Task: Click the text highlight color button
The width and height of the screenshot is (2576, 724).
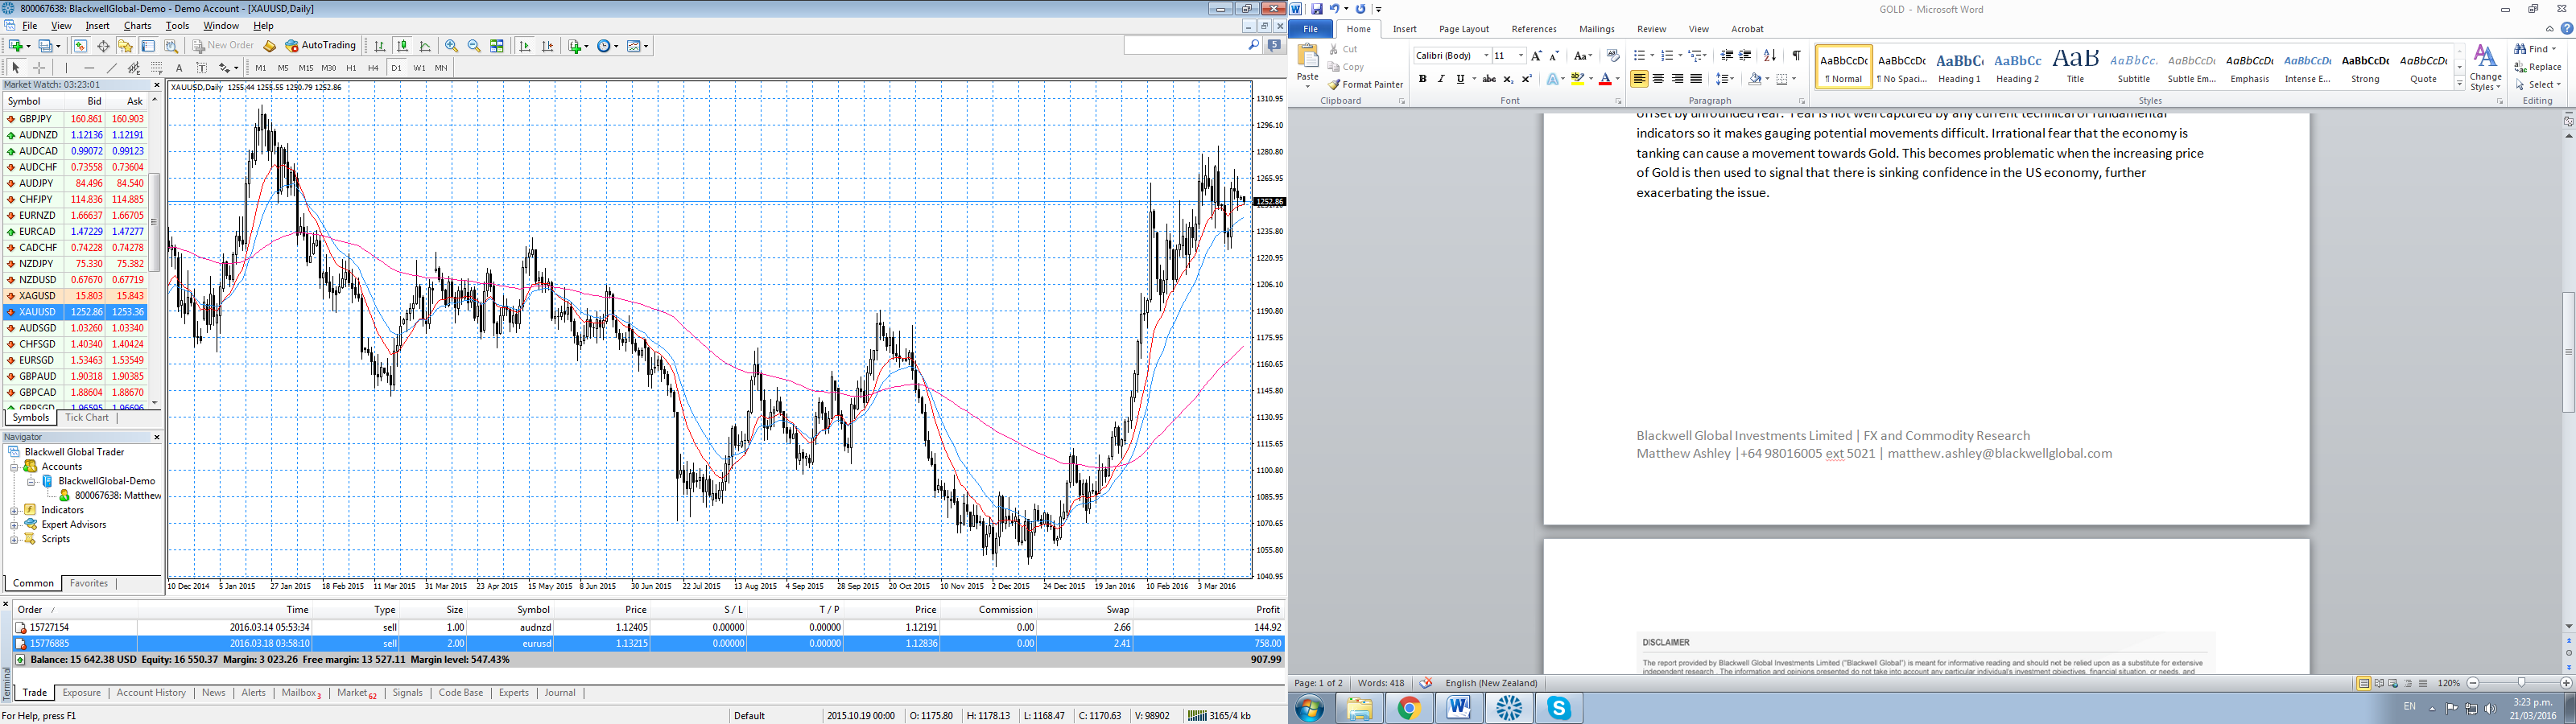Action: (x=1578, y=79)
